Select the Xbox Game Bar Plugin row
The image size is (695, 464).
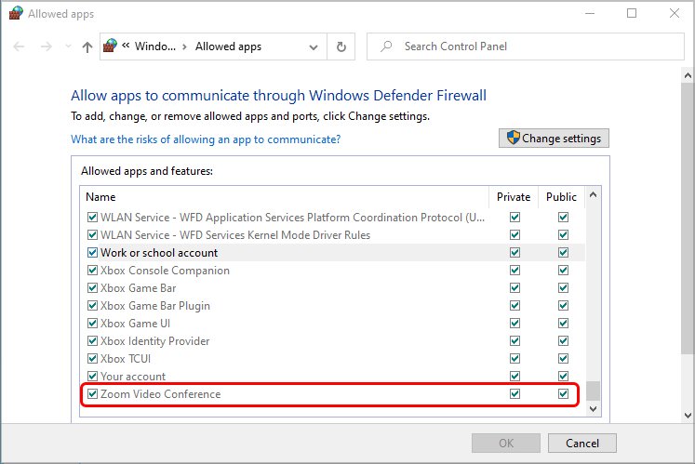click(332, 306)
